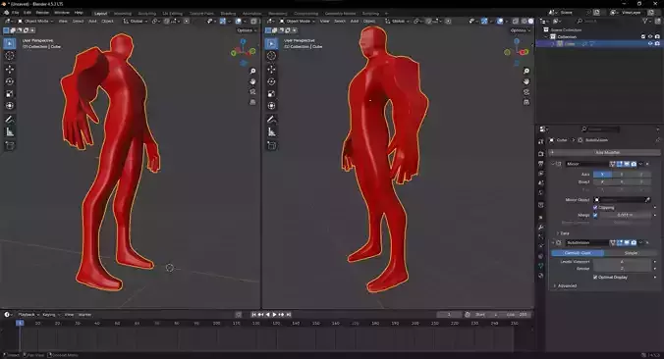Expand the Mirror Data subpanel
The height and width of the screenshot is (359, 664).
563,233
